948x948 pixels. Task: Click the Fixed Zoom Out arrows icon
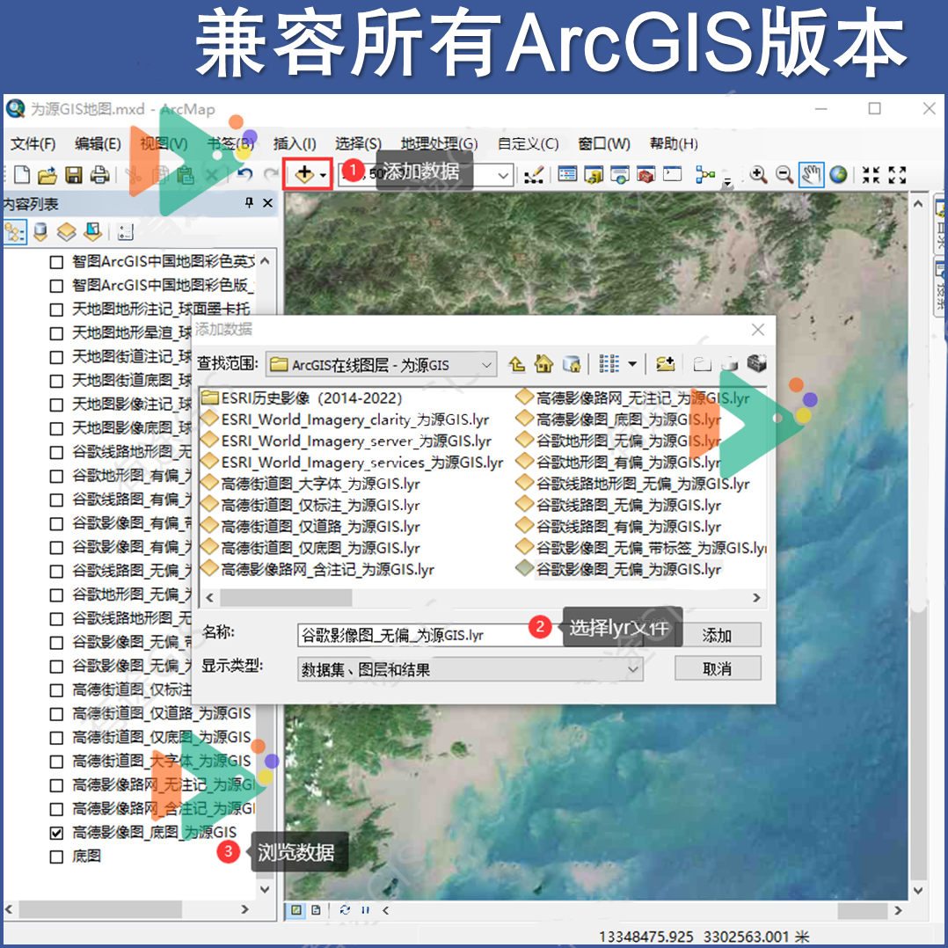(897, 175)
